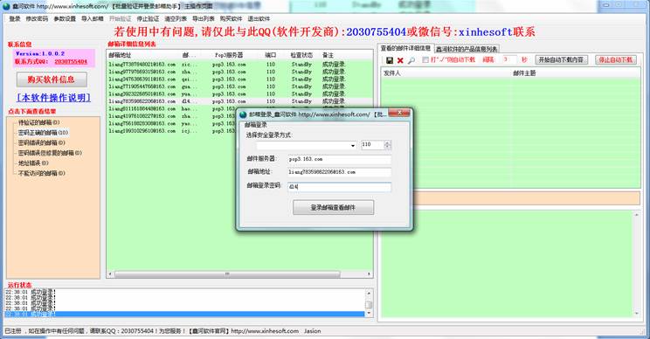Image resolution: width=650 pixels, height=339 pixels.
Task: Open the 修改密码 menu
Action: tap(37, 18)
